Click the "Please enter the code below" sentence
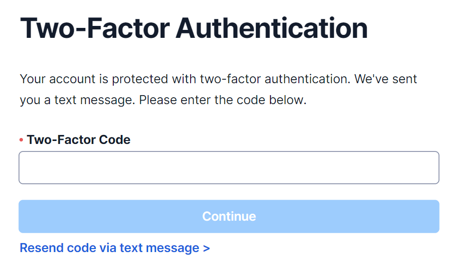 [223, 100]
